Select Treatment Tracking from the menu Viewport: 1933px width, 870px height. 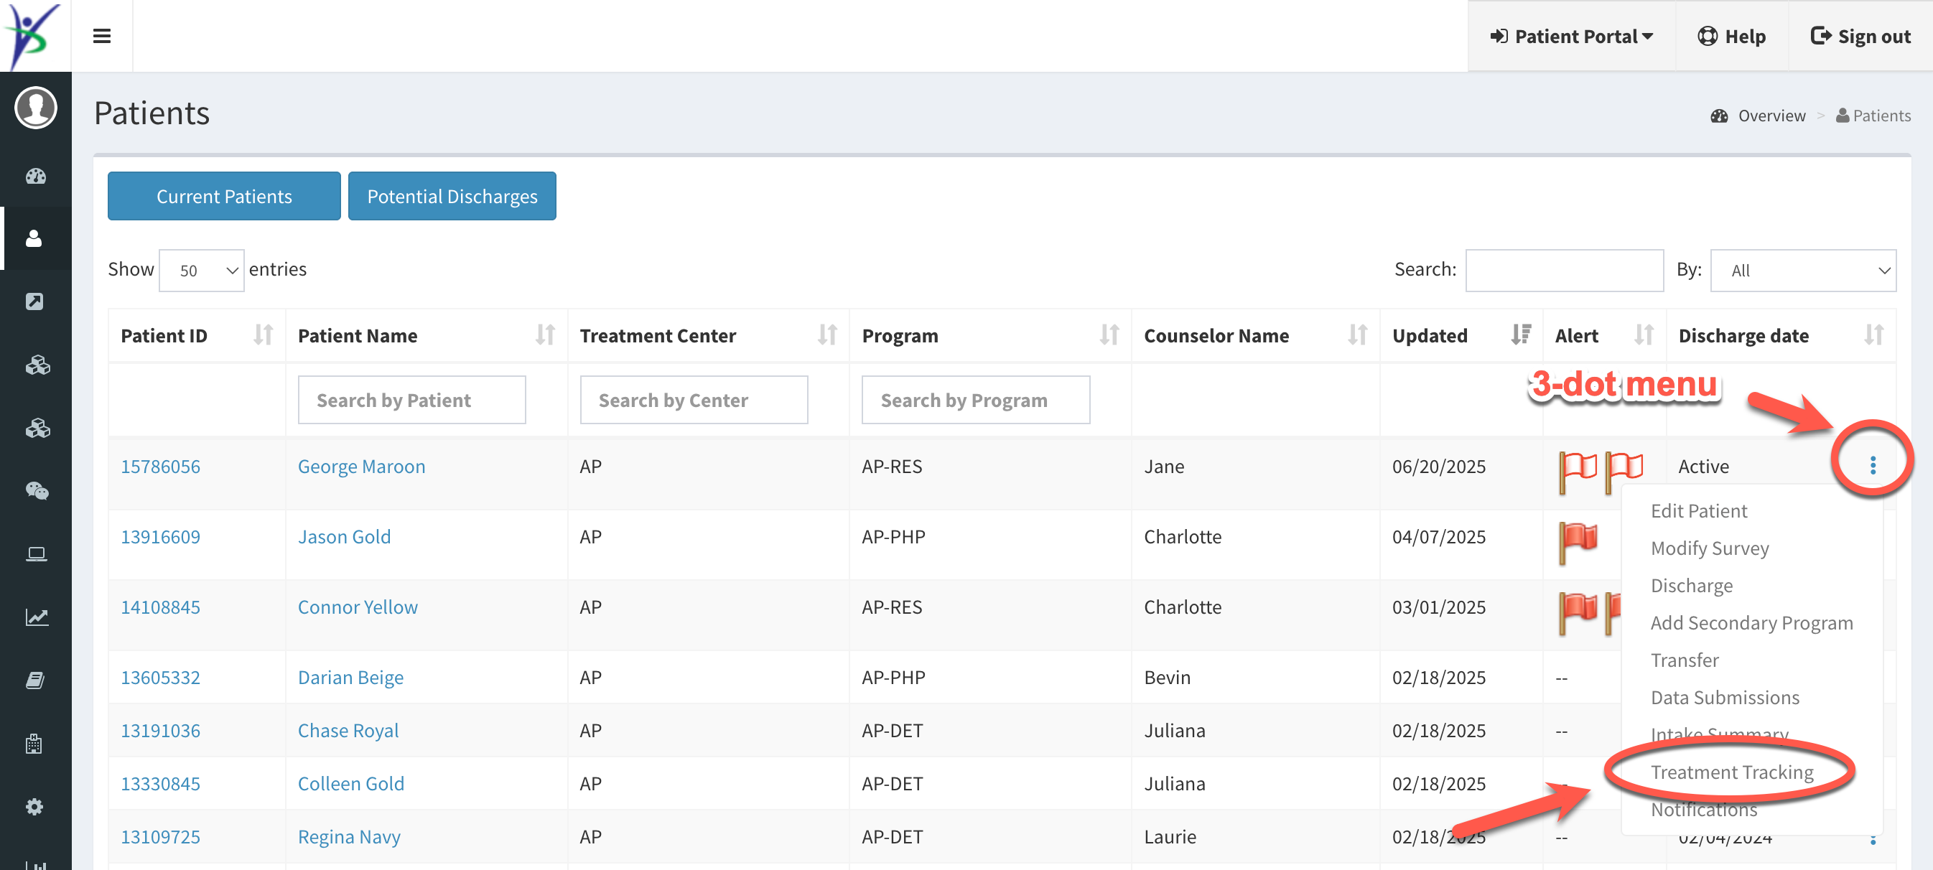1731,772
